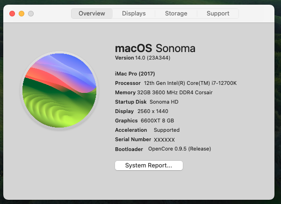Open the Storage tab
This screenshot has height=204, width=281.
[x=176, y=14]
